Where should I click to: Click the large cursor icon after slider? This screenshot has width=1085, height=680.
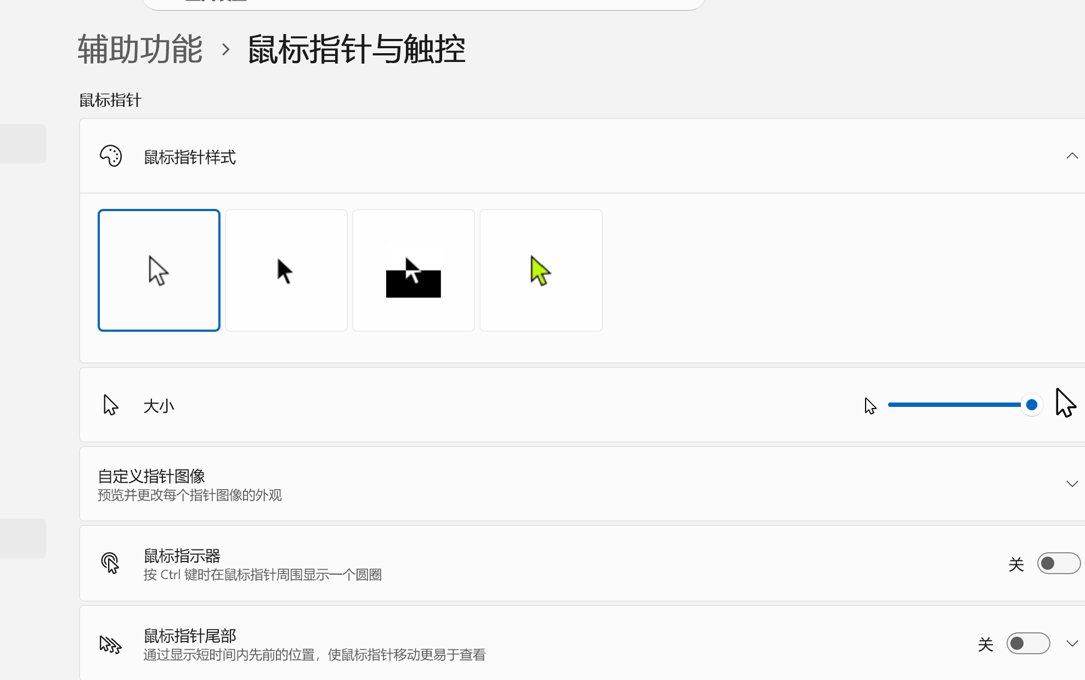point(1066,403)
